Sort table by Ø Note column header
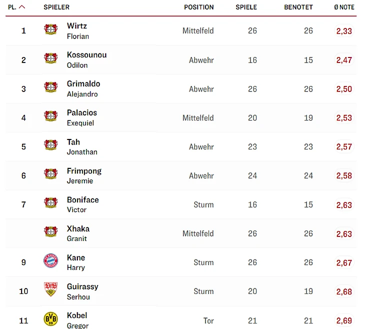 (344, 7)
